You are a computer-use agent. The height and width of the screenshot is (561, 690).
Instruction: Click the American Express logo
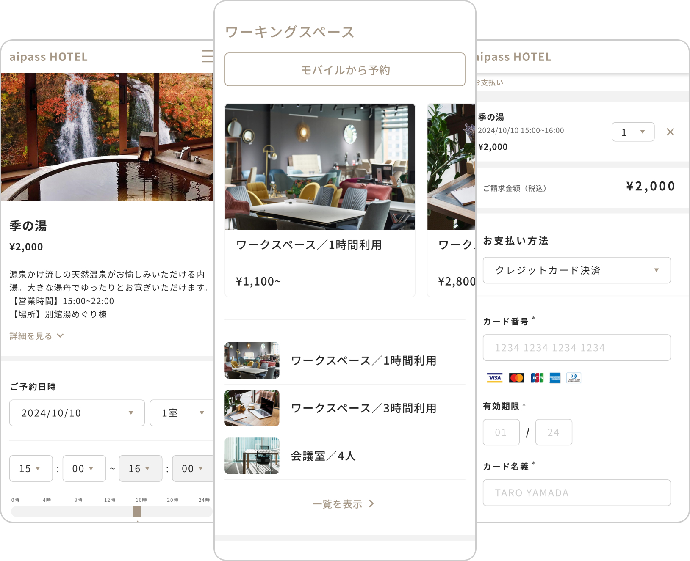coord(555,378)
